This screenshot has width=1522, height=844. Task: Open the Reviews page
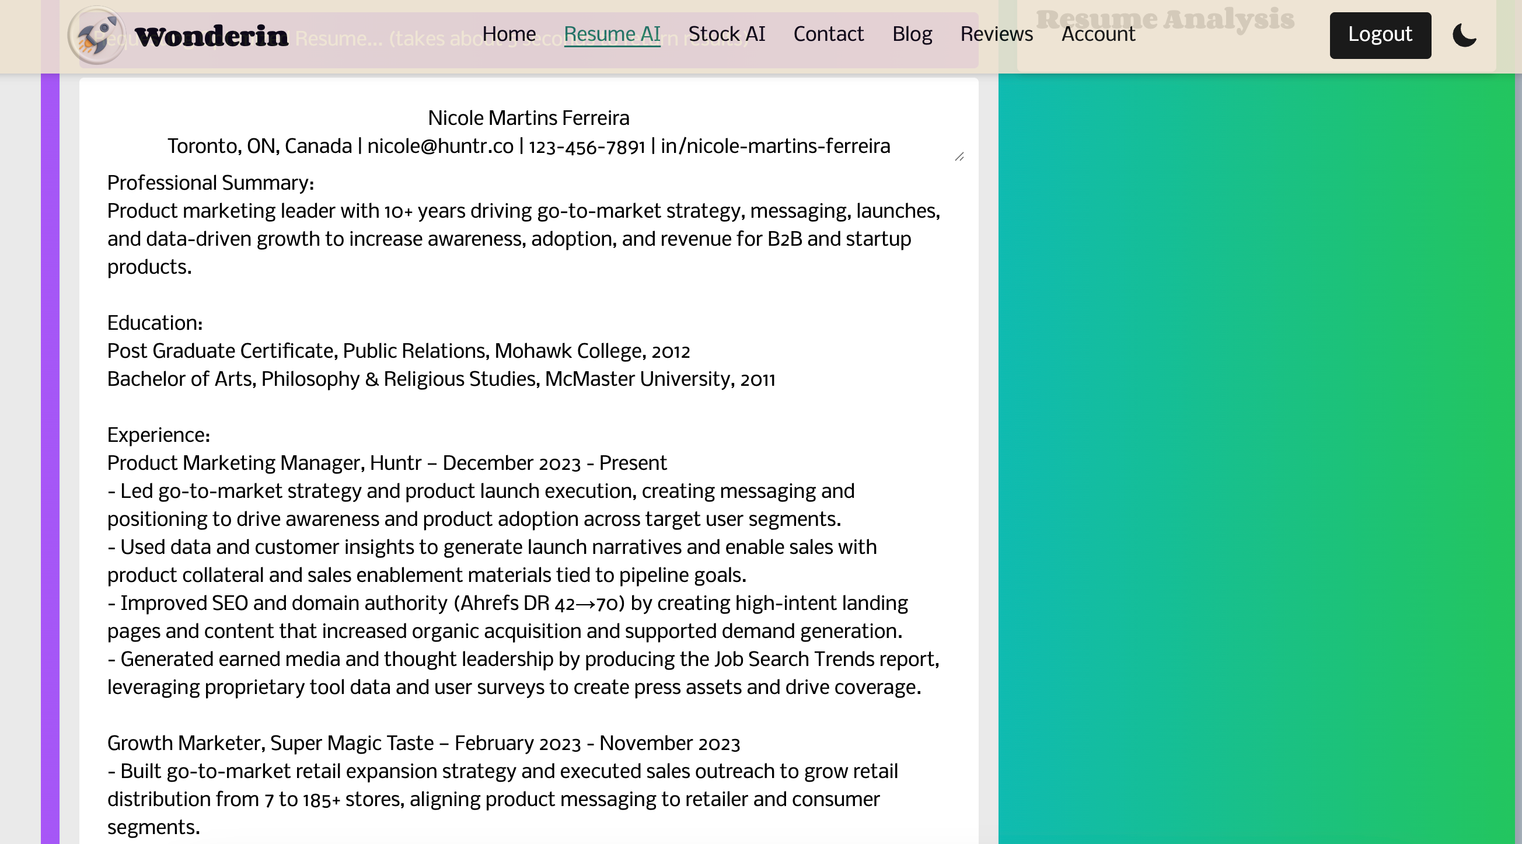(996, 34)
